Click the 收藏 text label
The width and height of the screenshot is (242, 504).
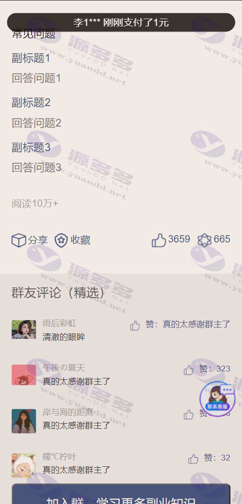[x=81, y=240]
